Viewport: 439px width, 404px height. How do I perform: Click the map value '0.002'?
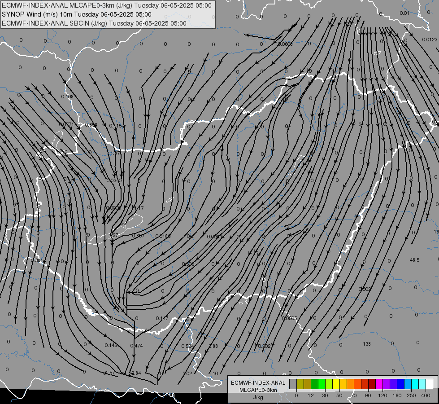[365, 289]
